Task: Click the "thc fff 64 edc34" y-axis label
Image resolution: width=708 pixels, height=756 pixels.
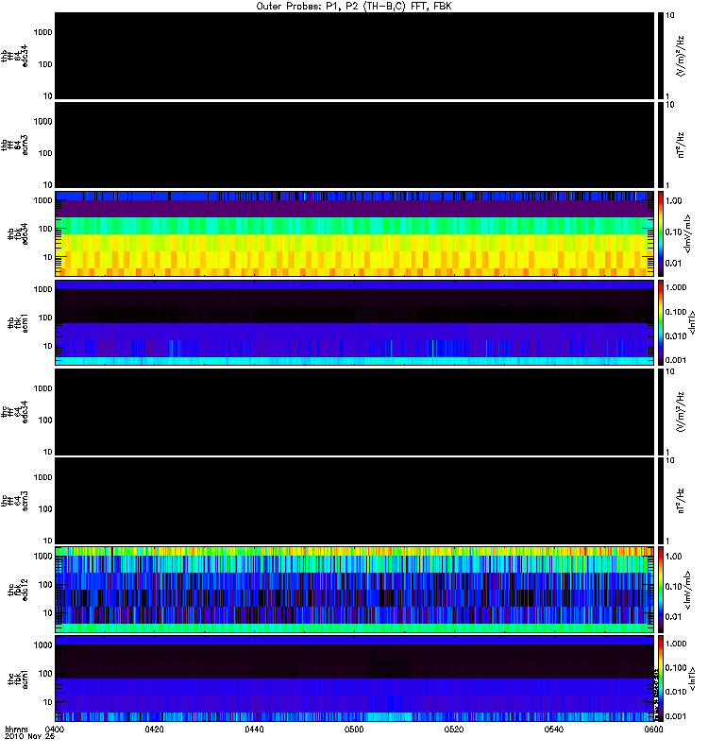Action: (14, 412)
